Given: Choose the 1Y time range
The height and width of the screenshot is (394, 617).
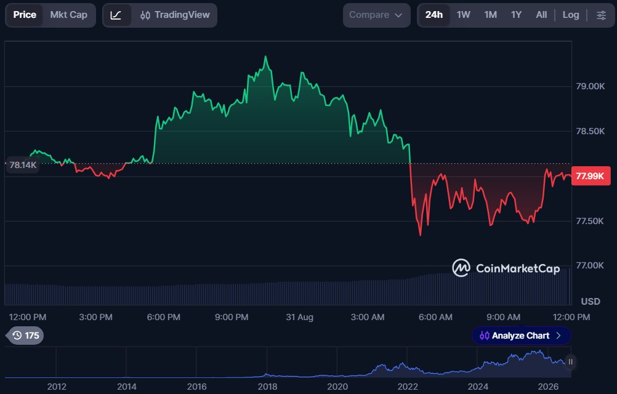Looking at the screenshot, I should click(516, 15).
